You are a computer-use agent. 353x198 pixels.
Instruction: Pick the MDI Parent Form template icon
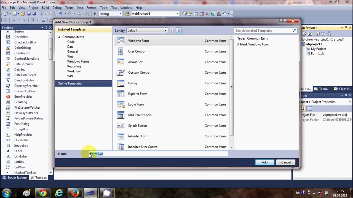click(121, 115)
